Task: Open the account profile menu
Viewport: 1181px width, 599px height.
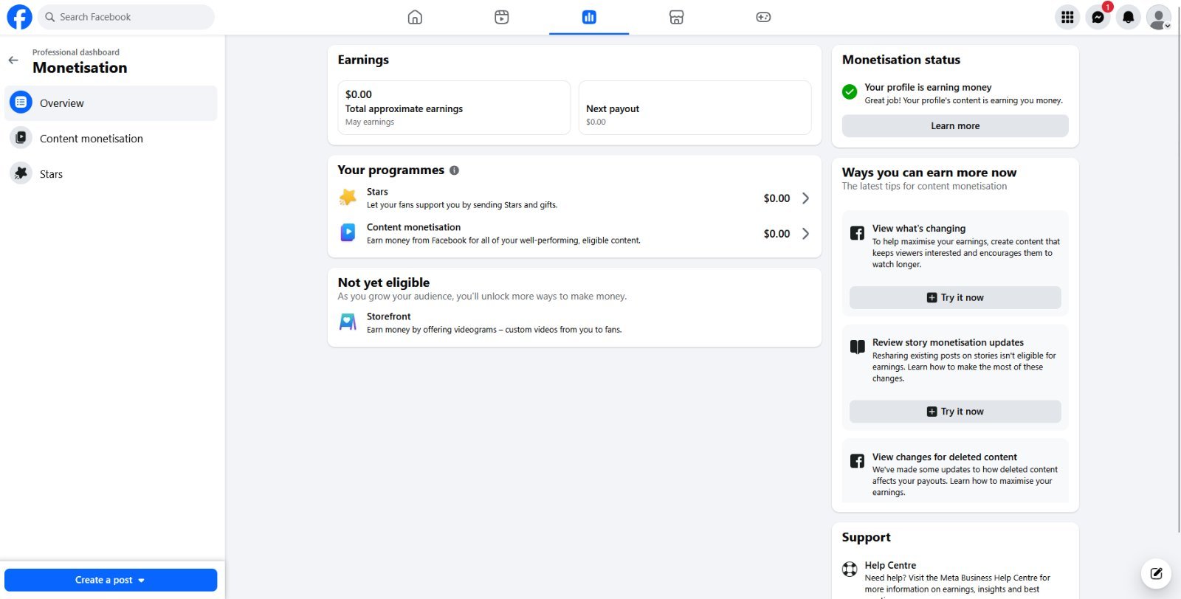Action: coord(1159,17)
